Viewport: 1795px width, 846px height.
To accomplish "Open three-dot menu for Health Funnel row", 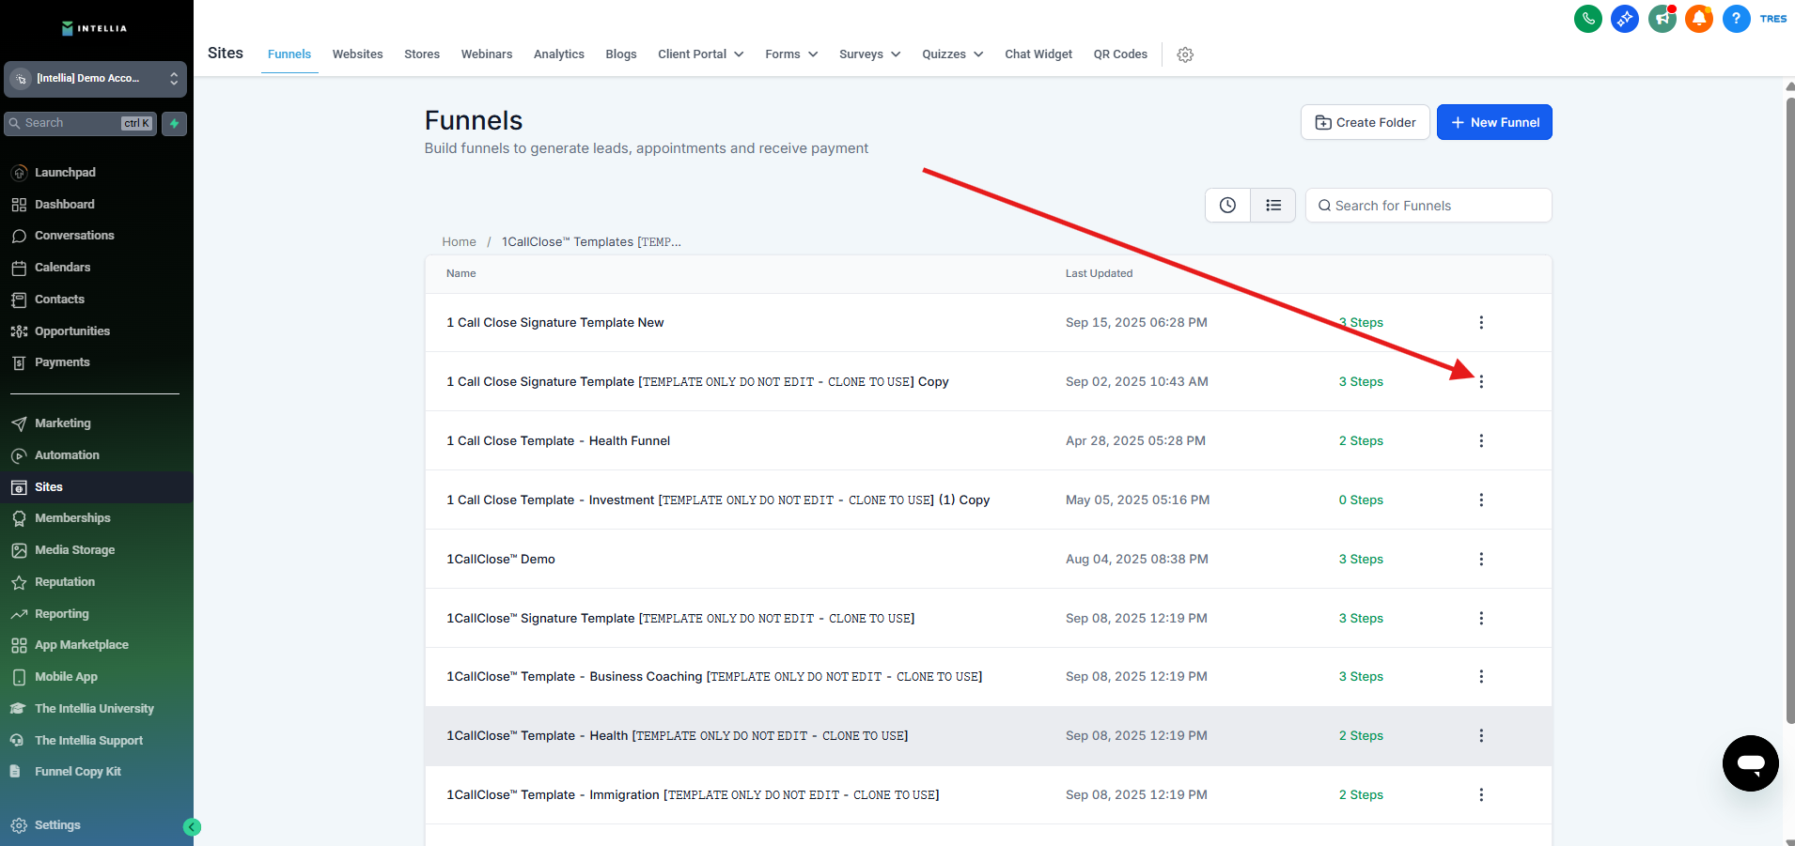I will (x=1481, y=441).
